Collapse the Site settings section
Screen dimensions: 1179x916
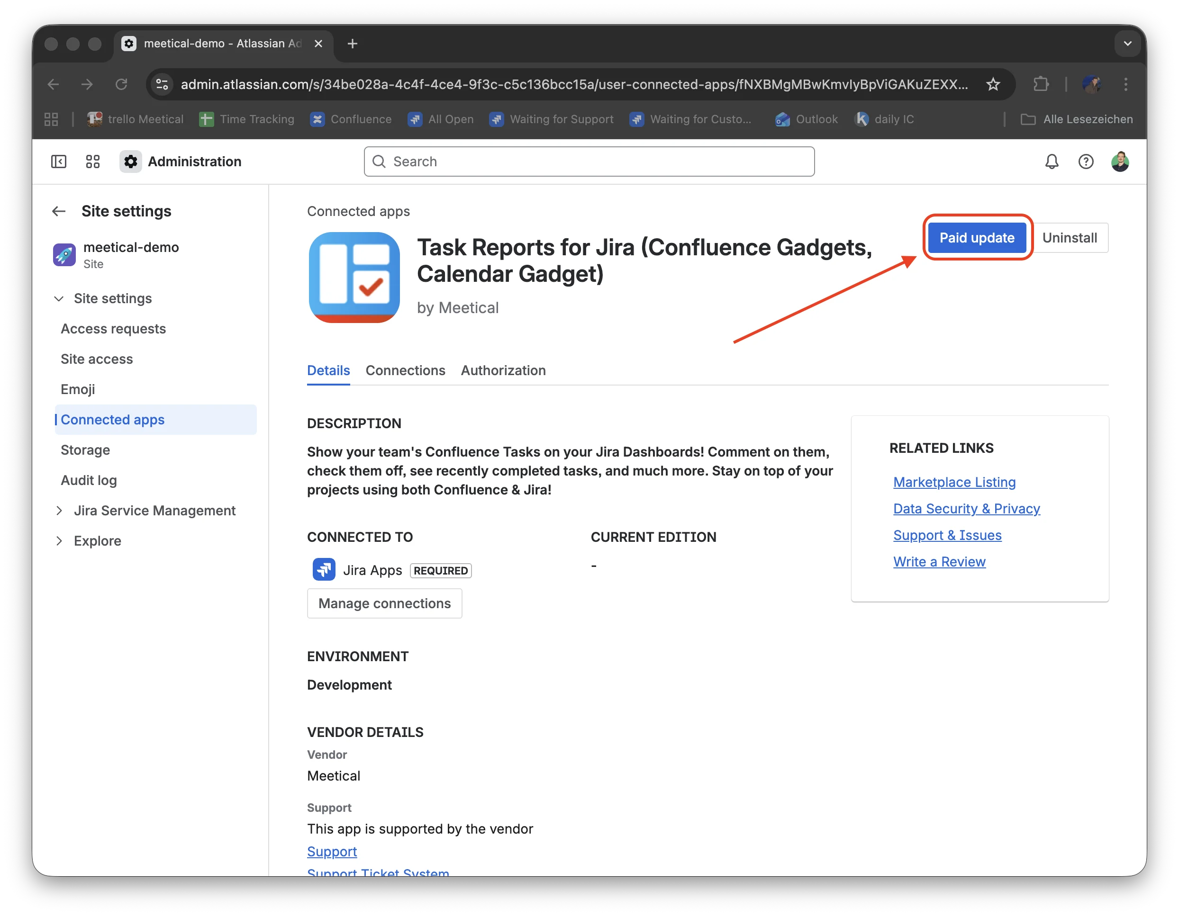pos(59,298)
